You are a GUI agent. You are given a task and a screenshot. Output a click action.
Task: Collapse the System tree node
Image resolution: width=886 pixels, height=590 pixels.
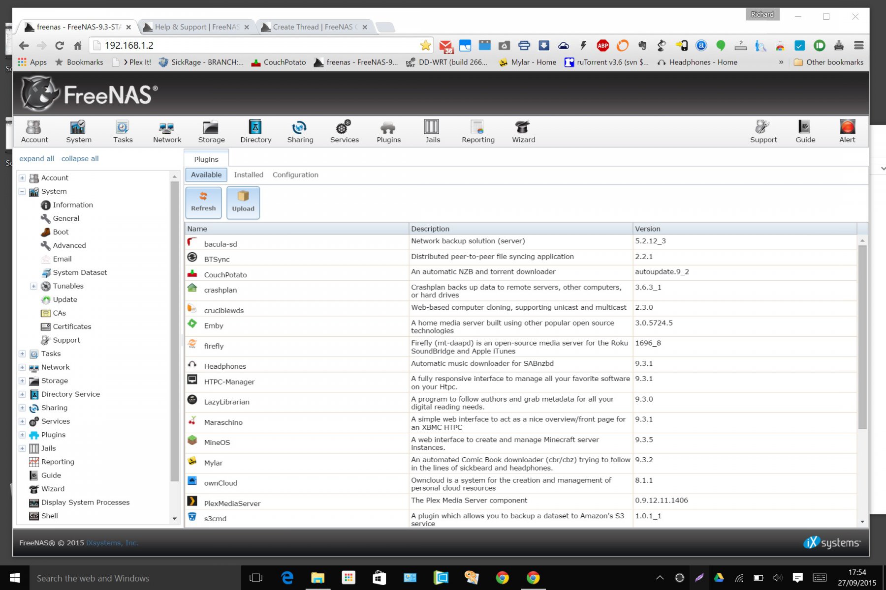[x=22, y=191]
